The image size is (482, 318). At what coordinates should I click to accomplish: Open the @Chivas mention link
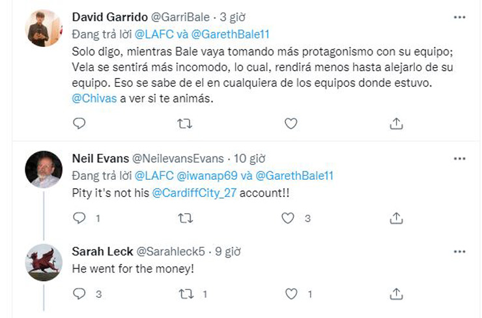point(92,98)
